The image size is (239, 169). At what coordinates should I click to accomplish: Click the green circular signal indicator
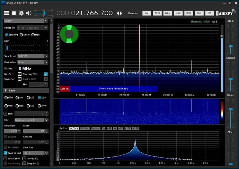pyautogui.click(x=69, y=34)
